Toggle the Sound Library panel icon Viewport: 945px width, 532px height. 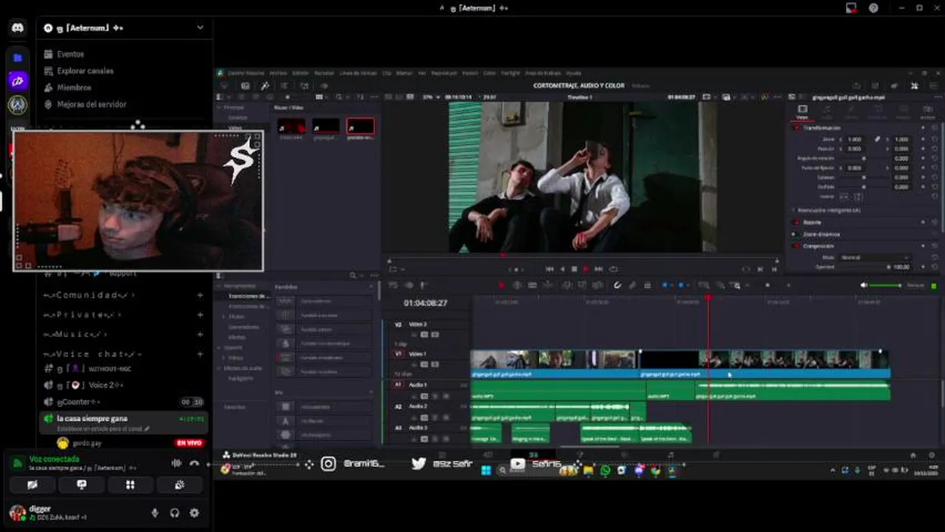304,86
